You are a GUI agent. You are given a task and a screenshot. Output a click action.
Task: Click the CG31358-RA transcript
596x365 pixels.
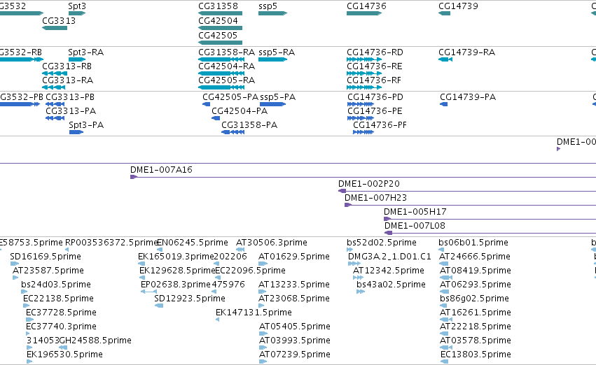pos(221,59)
